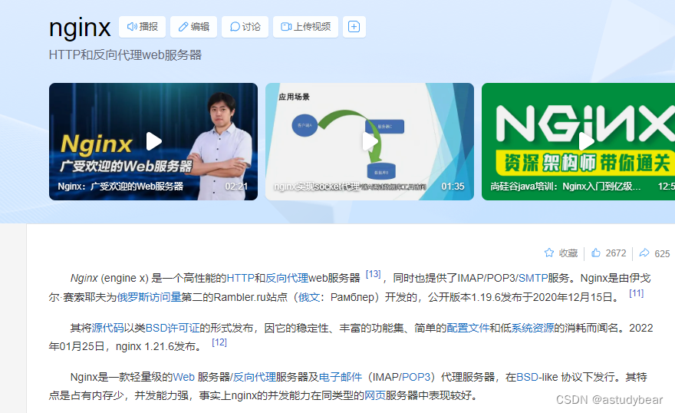
Task: Open the 编辑 edit button
Action: tap(193, 27)
